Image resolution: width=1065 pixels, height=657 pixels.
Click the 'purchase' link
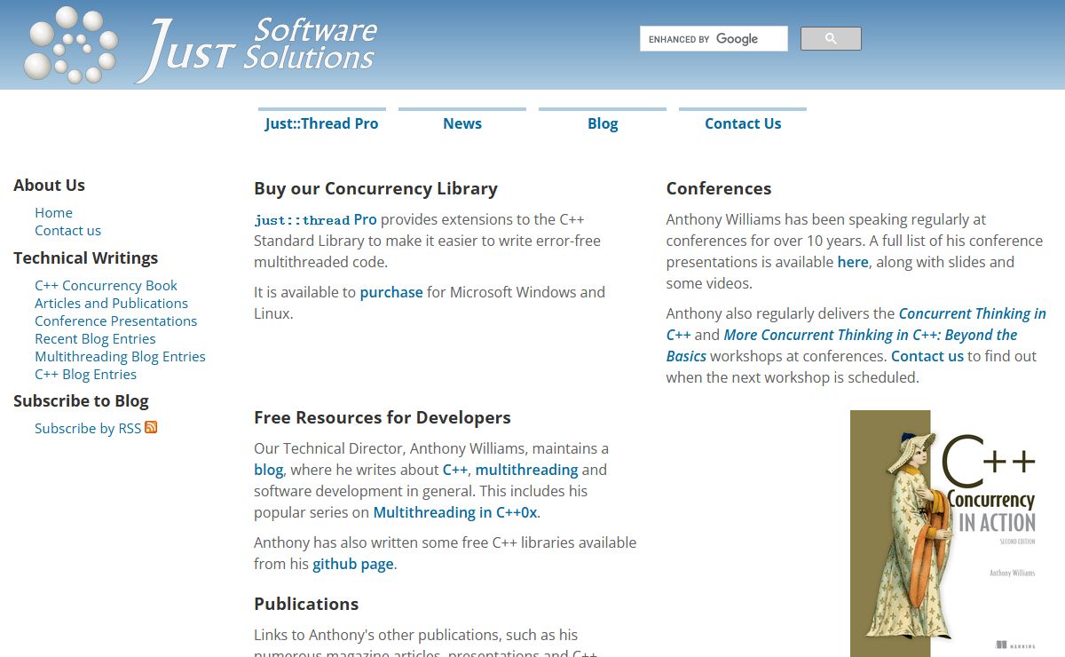tap(391, 292)
